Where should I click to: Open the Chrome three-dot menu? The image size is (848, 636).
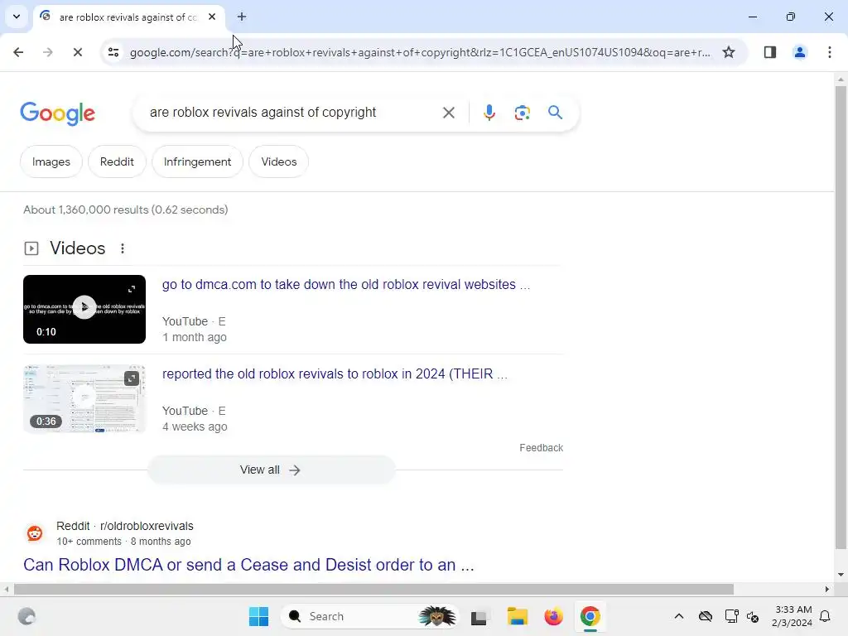pos(829,52)
